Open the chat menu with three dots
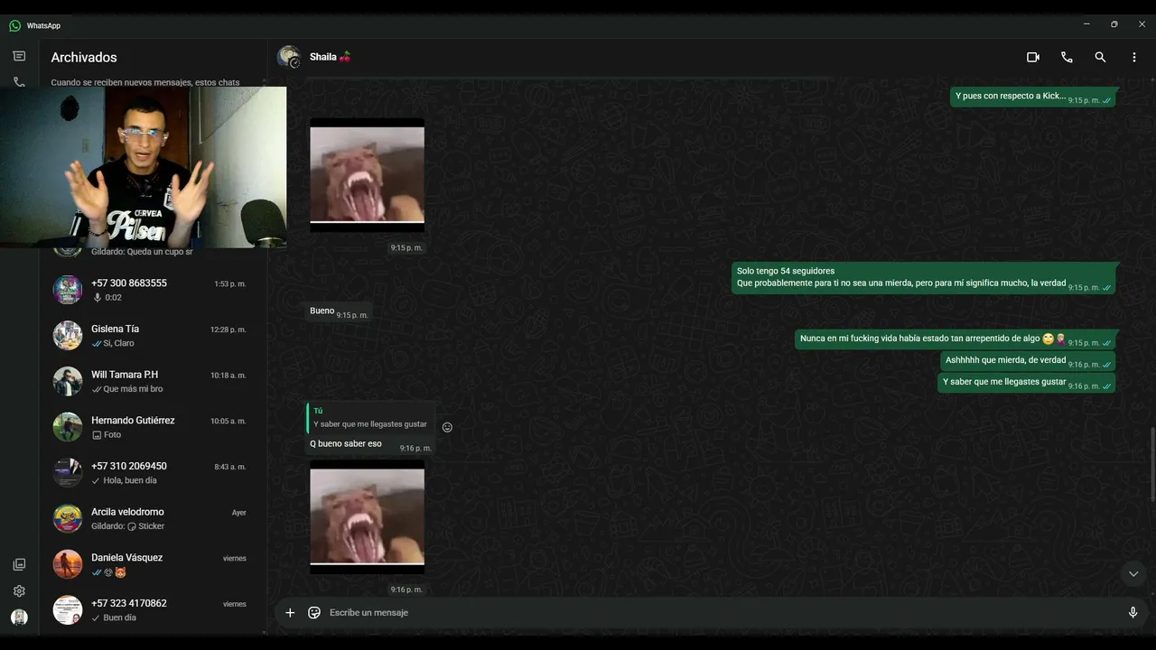Screen dimensions: 1156x650 click(x=1134, y=57)
